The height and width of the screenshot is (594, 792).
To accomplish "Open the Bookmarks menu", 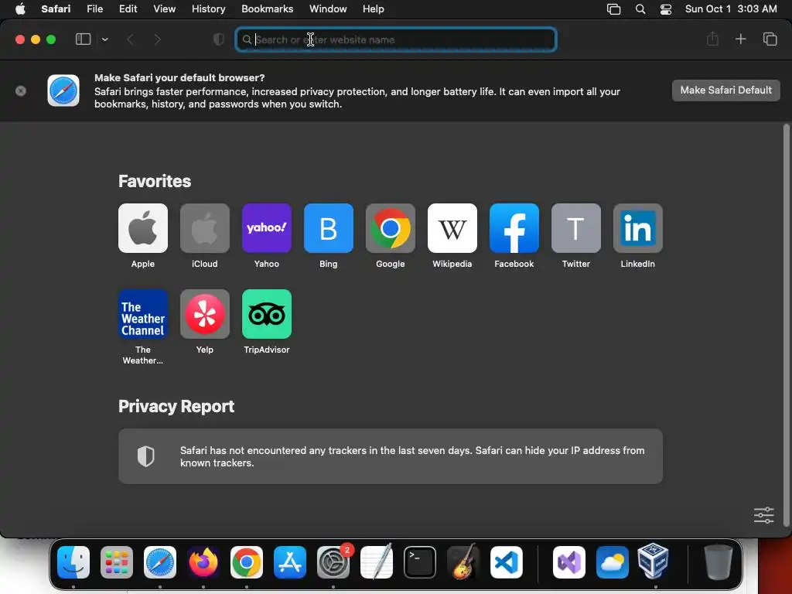I will tap(267, 9).
